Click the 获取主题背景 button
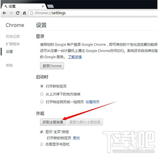This screenshot has height=155, width=158. tap(53, 122)
